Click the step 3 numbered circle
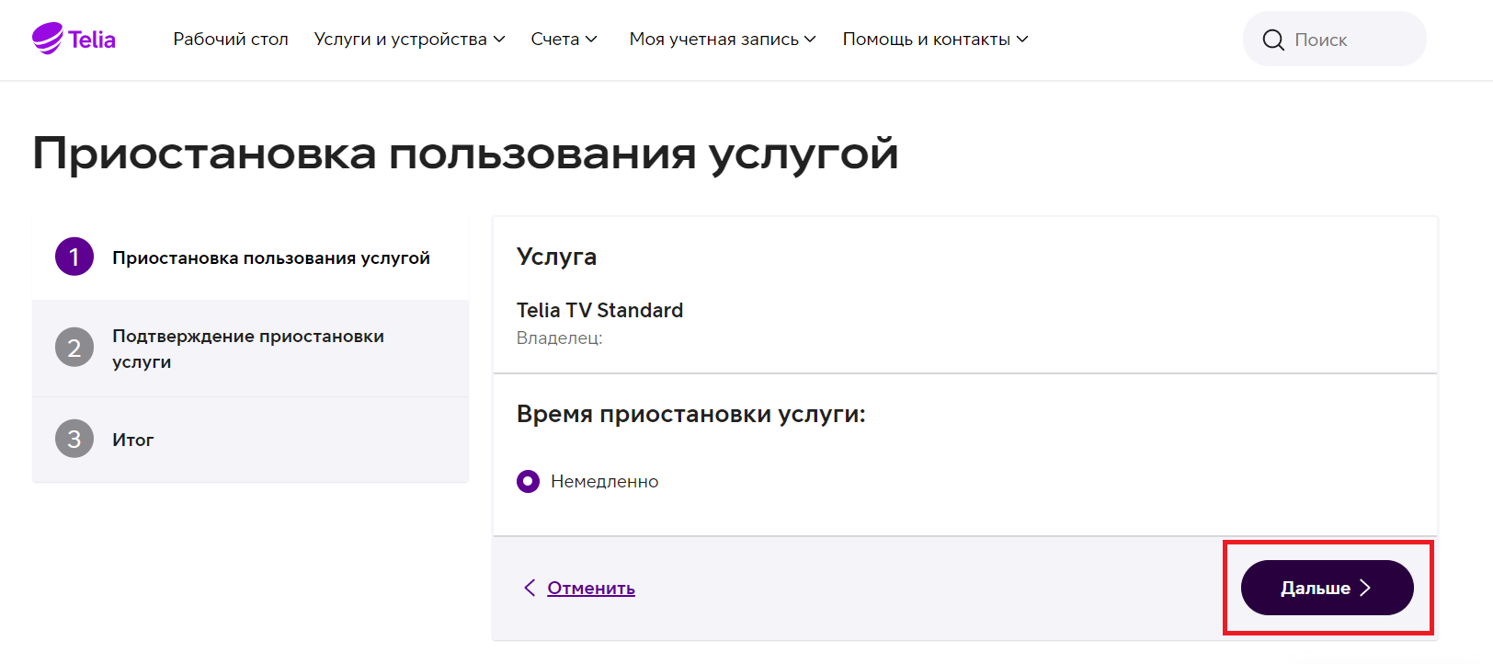The height and width of the screenshot is (664, 1493). pos(74,439)
